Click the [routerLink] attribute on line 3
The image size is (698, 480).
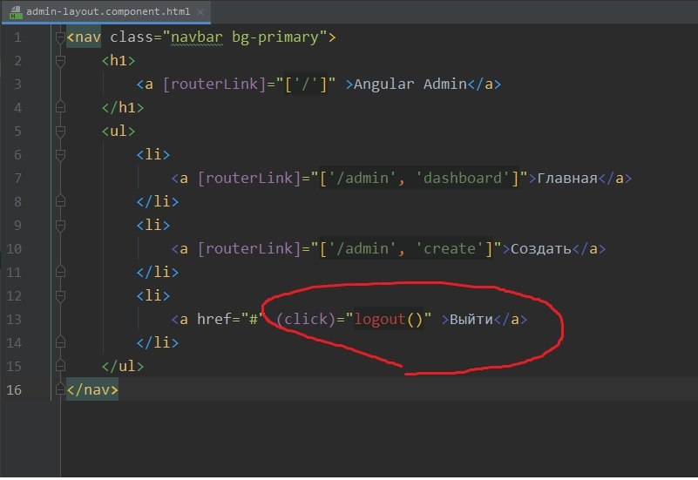point(214,85)
